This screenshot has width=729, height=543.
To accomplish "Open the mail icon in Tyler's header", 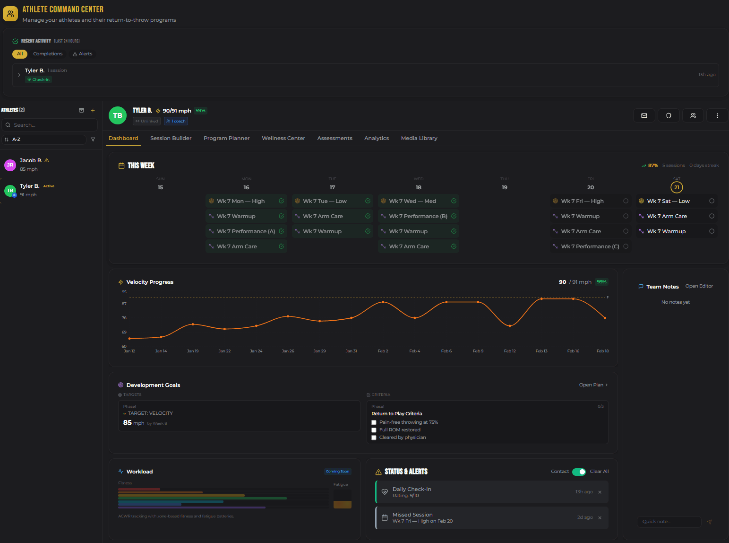I will (644, 115).
